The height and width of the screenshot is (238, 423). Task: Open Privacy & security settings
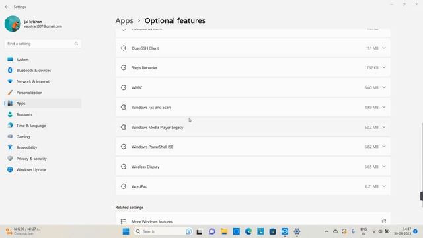coord(43,159)
